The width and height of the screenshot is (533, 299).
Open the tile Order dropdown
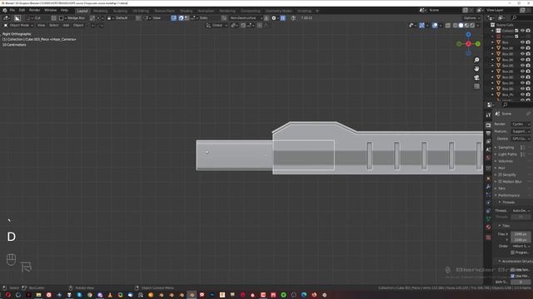click(x=521, y=246)
